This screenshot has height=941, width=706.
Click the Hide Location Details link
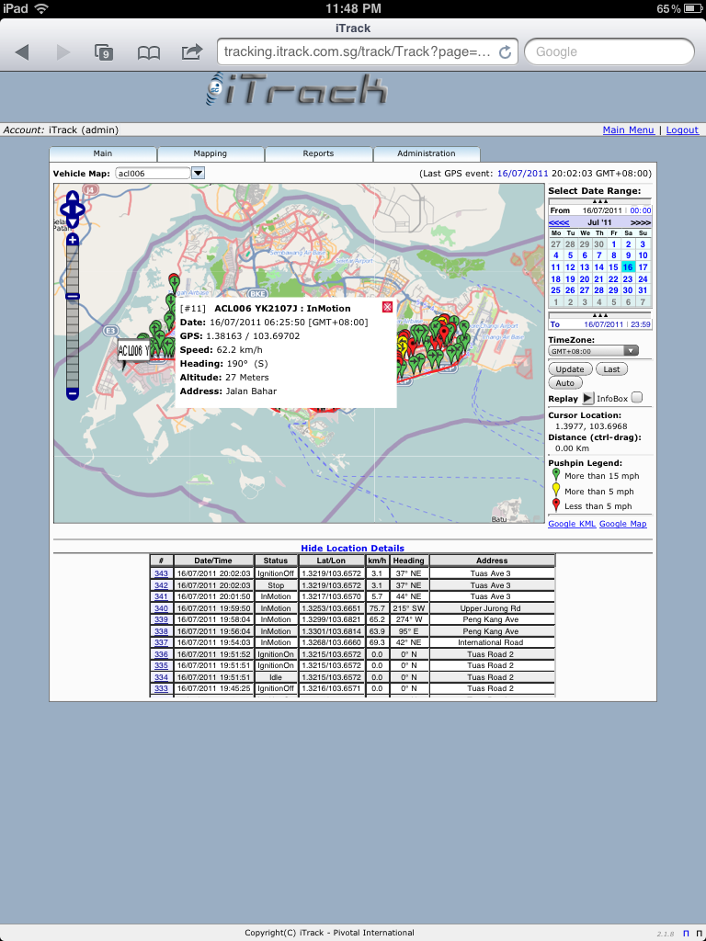click(352, 549)
